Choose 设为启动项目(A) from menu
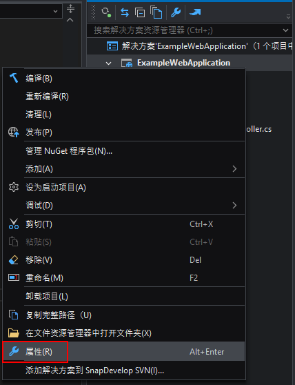 click(123, 188)
